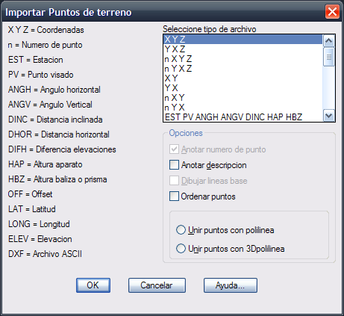Choose EST PV ANGH ANGV DINC HAP HBZ format

pyautogui.click(x=243, y=117)
